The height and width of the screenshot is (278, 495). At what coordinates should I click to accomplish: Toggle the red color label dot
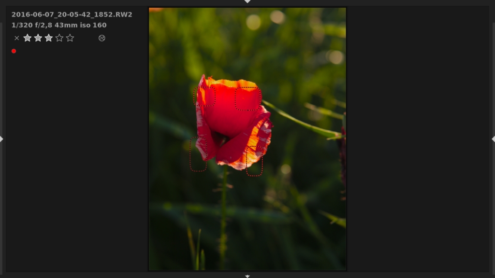point(14,50)
